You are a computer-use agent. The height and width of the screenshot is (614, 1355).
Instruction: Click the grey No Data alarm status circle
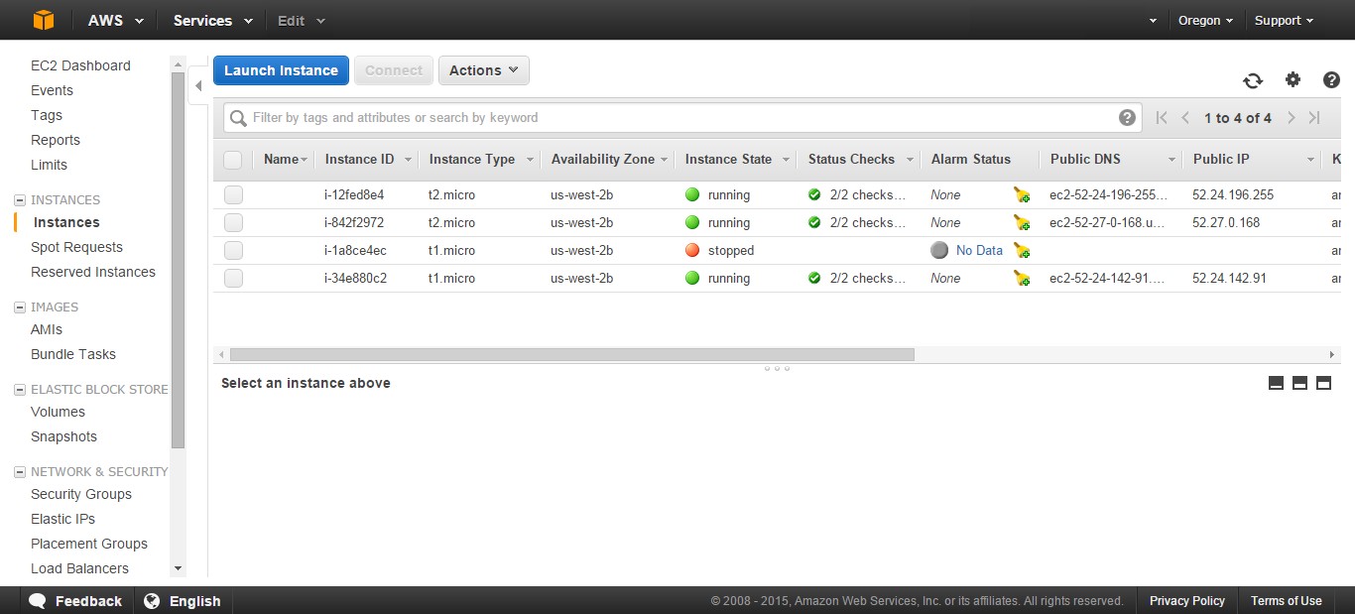[939, 251]
